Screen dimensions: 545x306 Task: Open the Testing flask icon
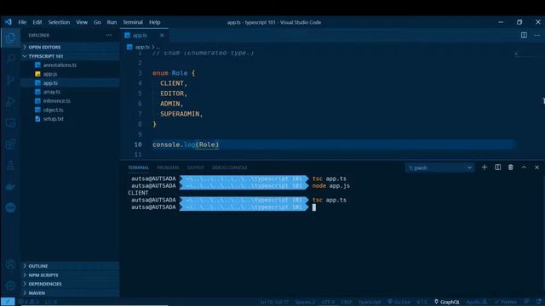point(10,166)
